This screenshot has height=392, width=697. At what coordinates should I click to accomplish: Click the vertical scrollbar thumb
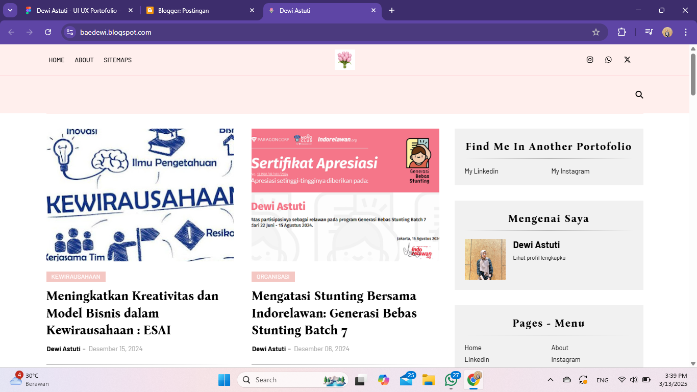[x=693, y=74]
